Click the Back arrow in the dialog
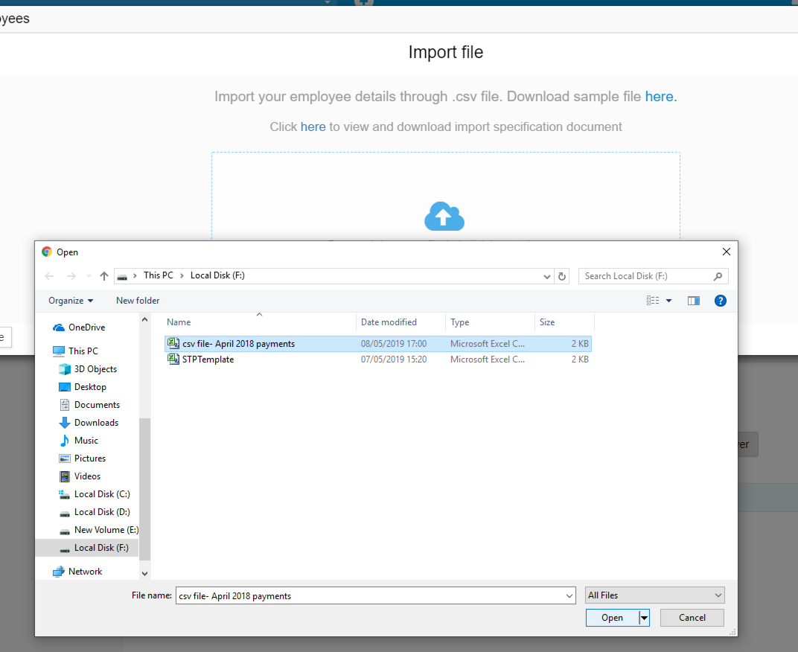This screenshot has width=798, height=652. coord(50,276)
